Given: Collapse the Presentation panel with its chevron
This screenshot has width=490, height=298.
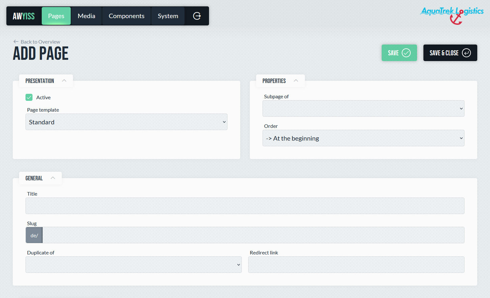Looking at the screenshot, I should [64, 81].
